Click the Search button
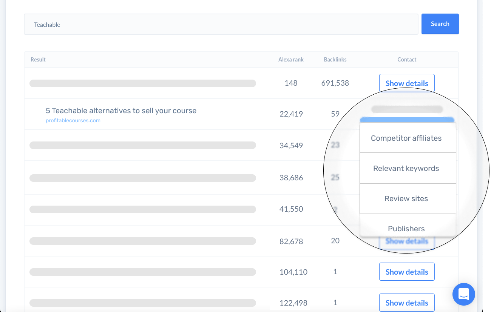Viewport: 491px width, 312px height. coord(440,24)
